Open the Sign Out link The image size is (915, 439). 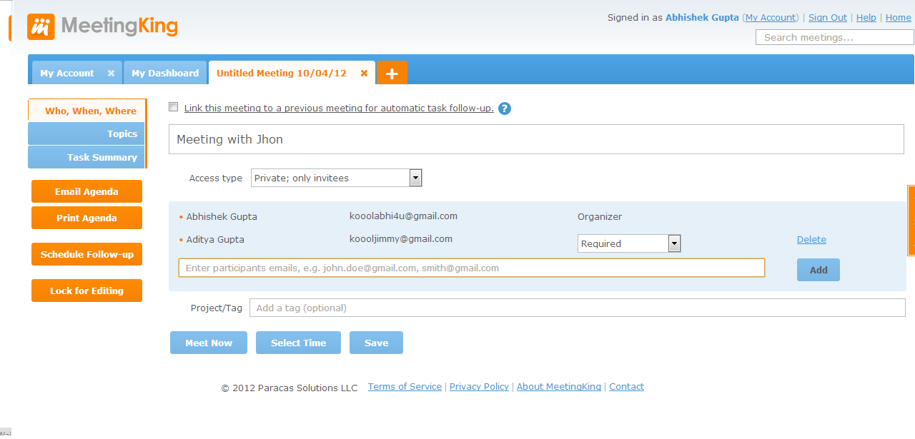(827, 18)
